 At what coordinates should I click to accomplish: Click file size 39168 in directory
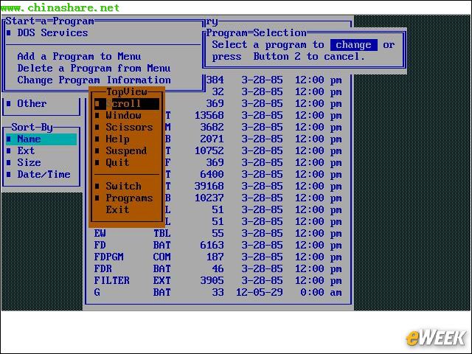tap(209, 186)
